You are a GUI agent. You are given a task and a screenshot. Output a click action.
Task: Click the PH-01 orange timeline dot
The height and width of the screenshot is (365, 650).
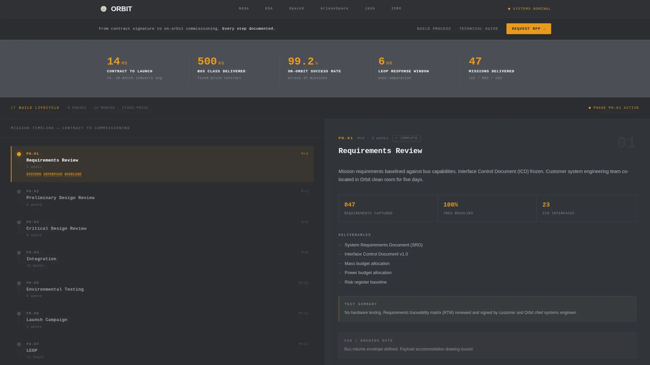click(x=19, y=154)
